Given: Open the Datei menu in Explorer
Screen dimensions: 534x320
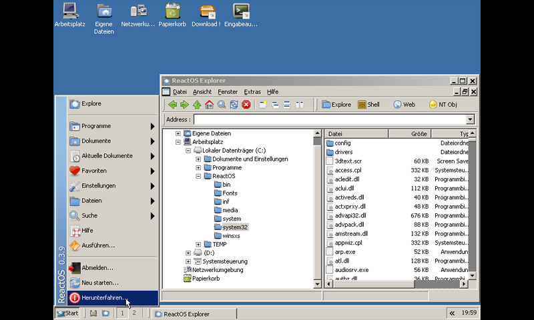Looking at the screenshot, I should [180, 92].
